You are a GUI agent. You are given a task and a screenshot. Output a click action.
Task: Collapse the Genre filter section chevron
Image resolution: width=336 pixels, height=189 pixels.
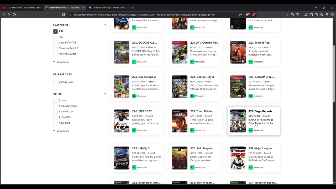coord(105,94)
